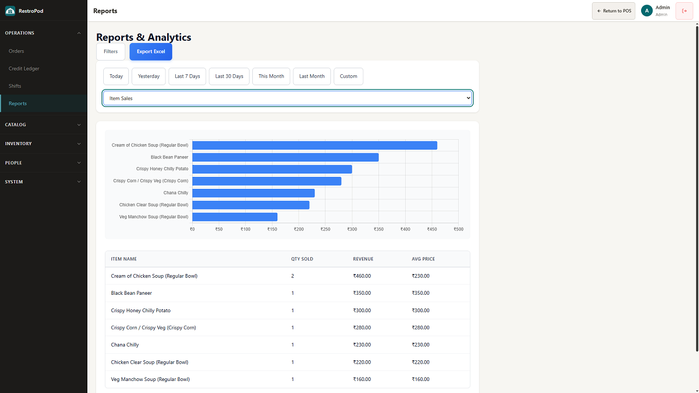Click the REVENUE column header
This screenshot has height=393, width=699.
[x=363, y=259]
